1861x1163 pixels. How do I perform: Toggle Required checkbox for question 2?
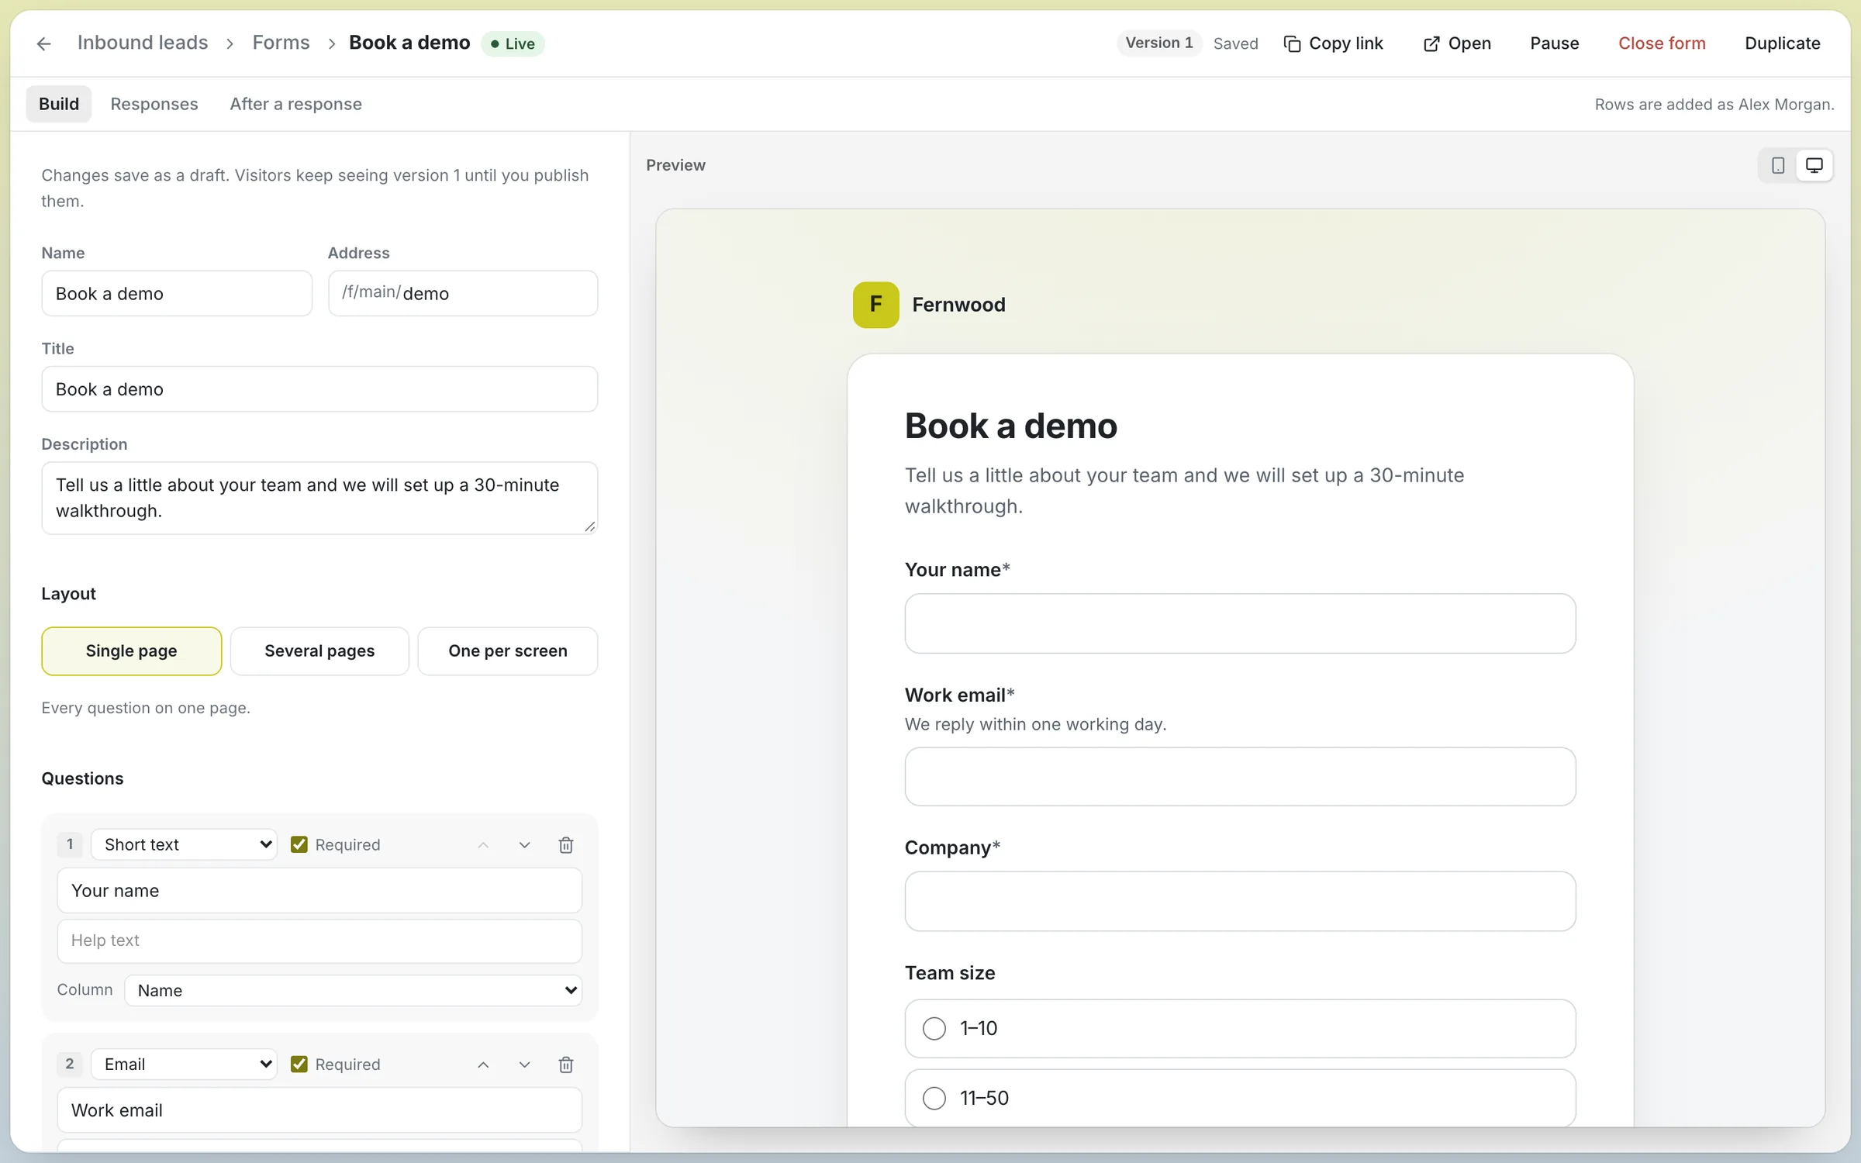pos(299,1064)
